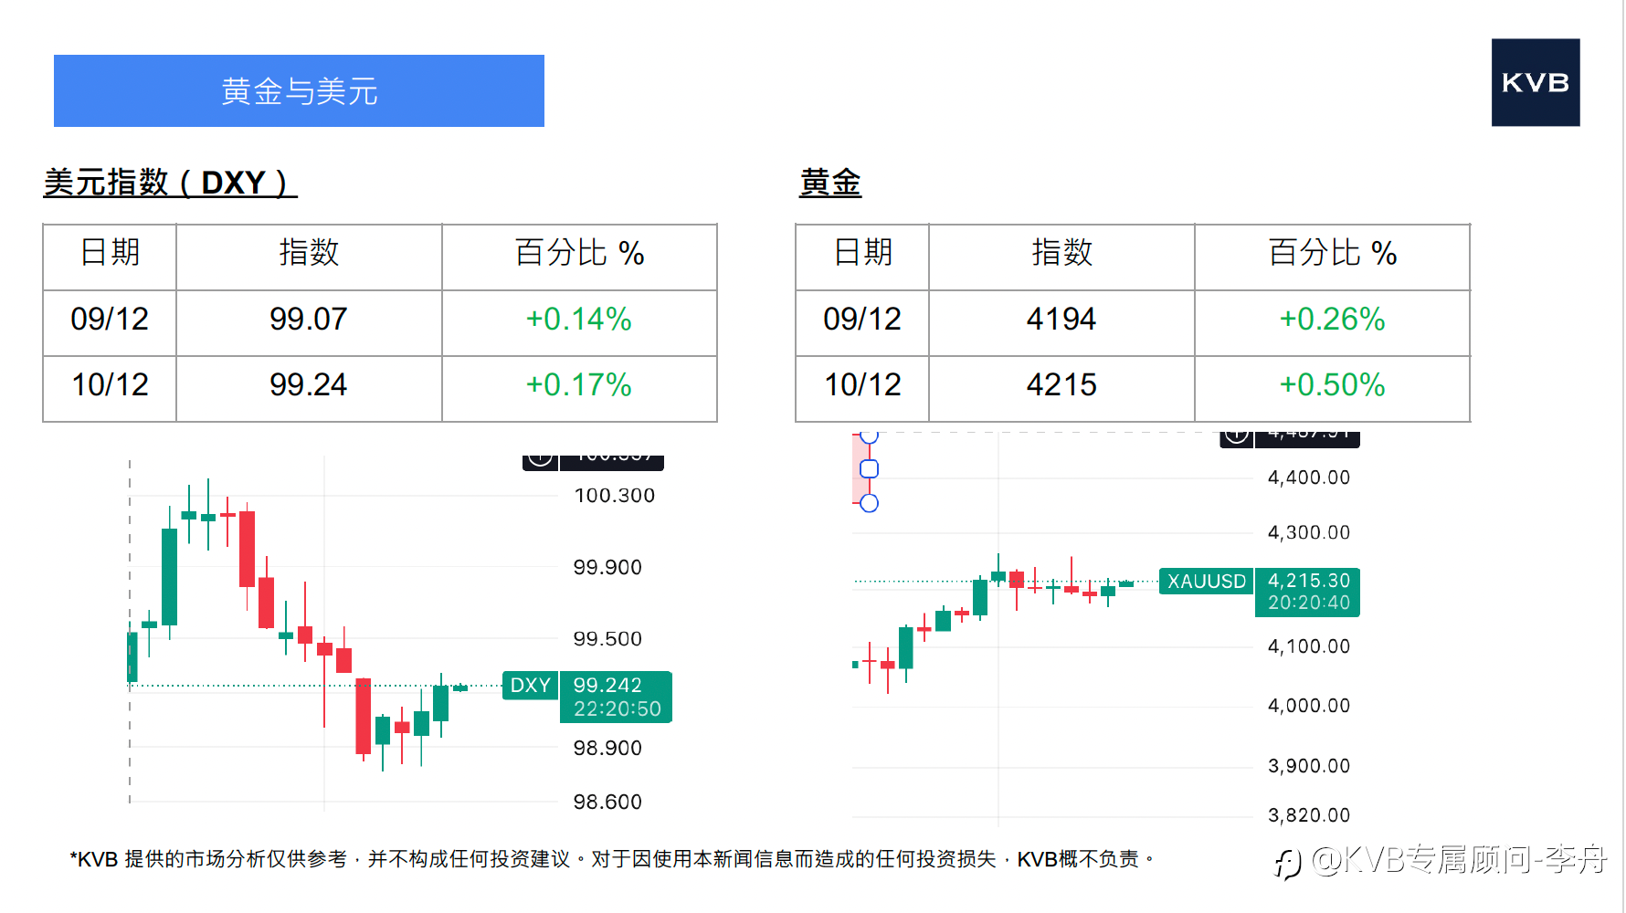Click the @KVB专属顾问-李舟 watermark text

point(1459,860)
